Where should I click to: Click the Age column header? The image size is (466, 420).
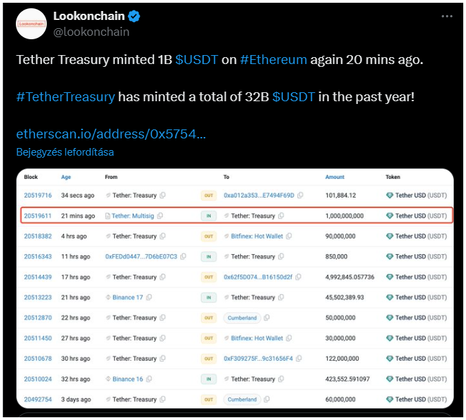point(66,177)
